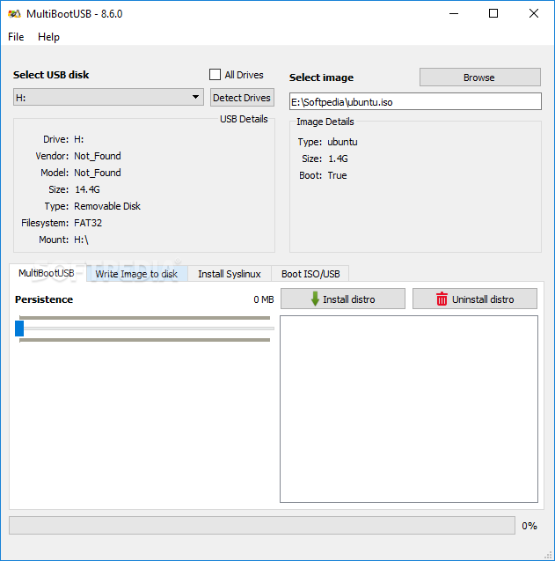Click the image path input field
Viewport: 555px width, 561px height.
[415, 101]
